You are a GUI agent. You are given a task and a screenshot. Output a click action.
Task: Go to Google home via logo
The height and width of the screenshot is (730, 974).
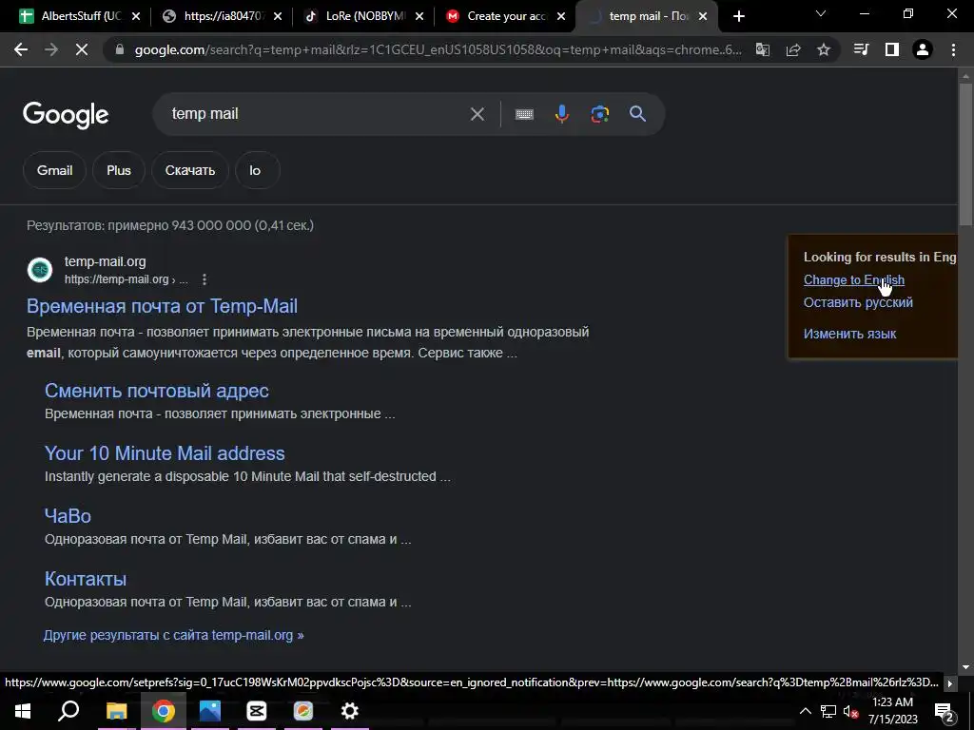(66, 115)
